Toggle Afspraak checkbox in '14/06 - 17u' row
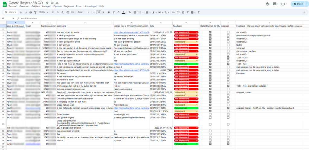 (228, 64)
